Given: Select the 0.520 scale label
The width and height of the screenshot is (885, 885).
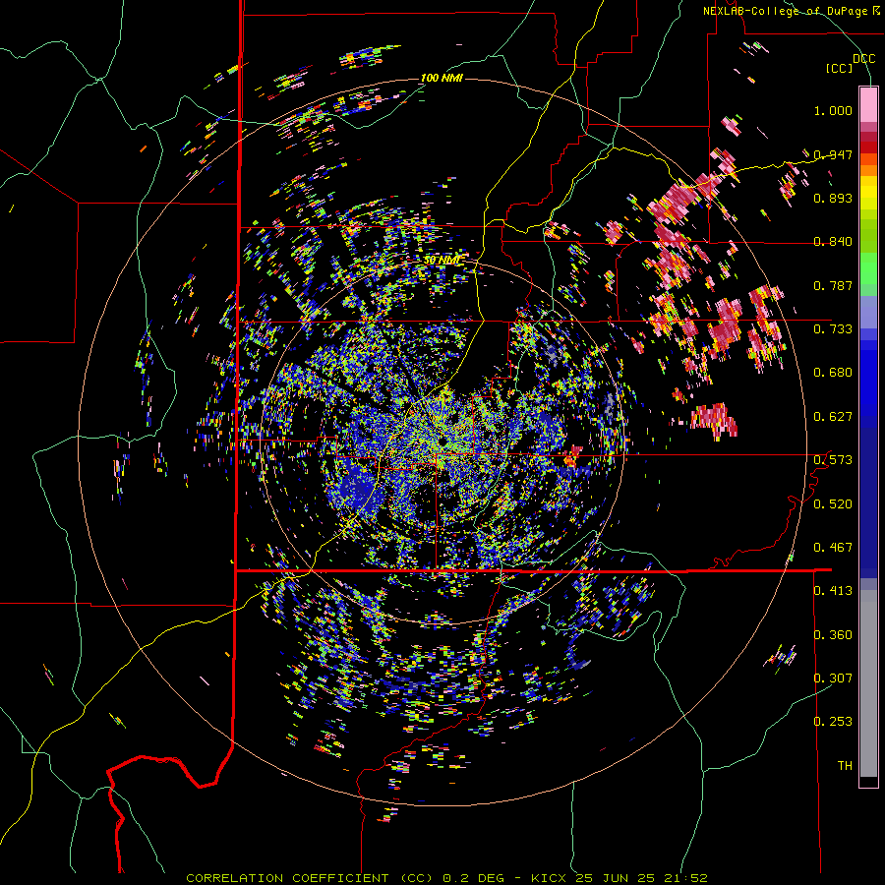Looking at the screenshot, I should pyautogui.click(x=833, y=503).
